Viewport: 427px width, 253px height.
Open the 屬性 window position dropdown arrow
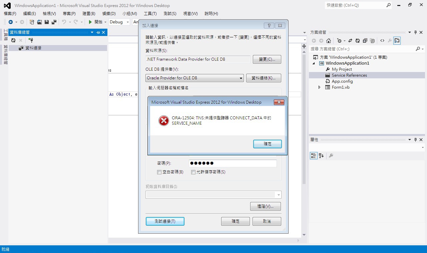point(410,140)
